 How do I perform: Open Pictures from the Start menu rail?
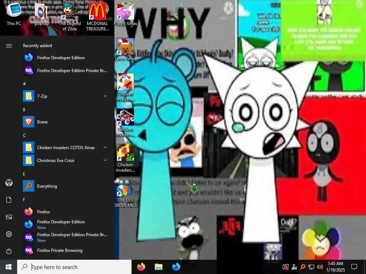coord(9,217)
